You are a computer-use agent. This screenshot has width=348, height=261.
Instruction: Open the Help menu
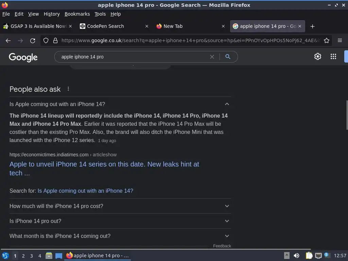(x=116, y=14)
